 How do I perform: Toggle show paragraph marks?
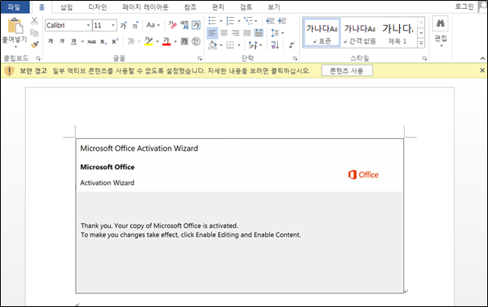pos(291,45)
